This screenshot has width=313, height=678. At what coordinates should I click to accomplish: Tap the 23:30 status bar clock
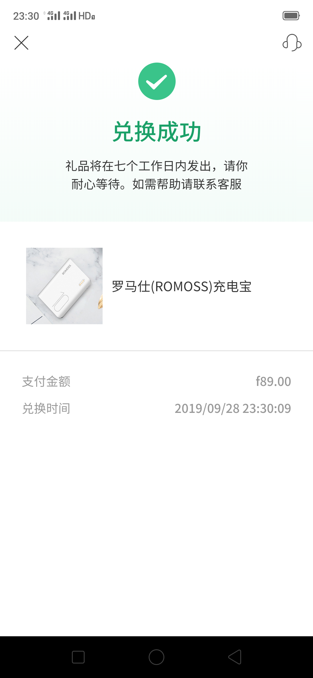point(26,16)
